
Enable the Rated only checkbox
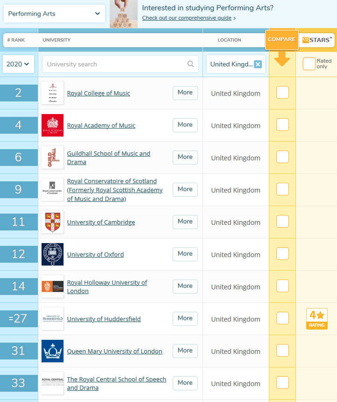[x=309, y=64]
